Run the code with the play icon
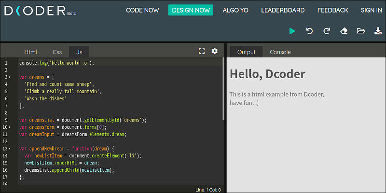 pos(292,31)
